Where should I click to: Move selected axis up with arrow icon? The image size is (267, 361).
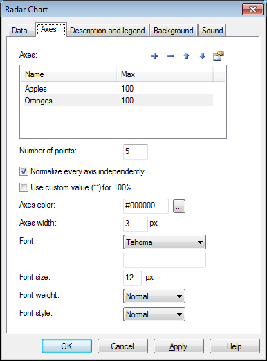coord(186,56)
